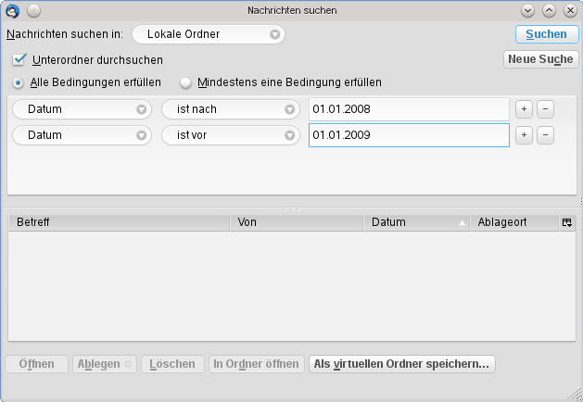Sort results by the Von column
583x402 pixels.
(297, 222)
